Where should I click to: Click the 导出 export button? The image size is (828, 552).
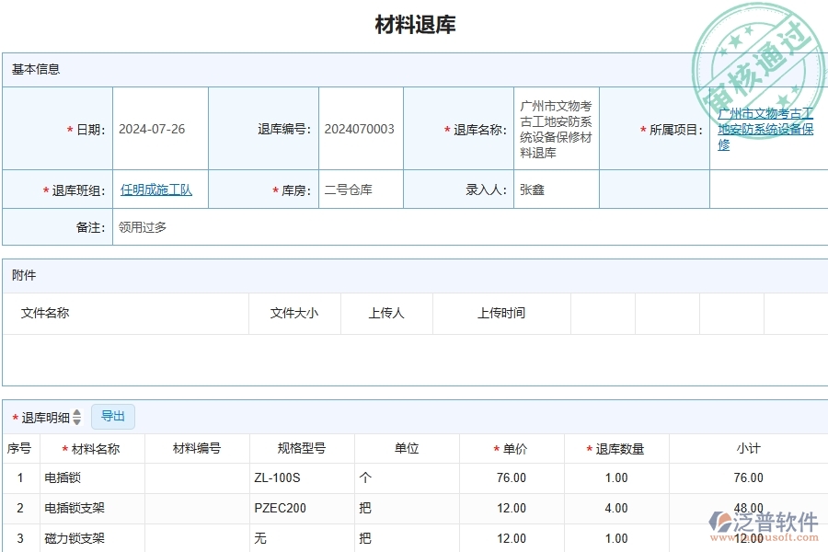(x=113, y=416)
